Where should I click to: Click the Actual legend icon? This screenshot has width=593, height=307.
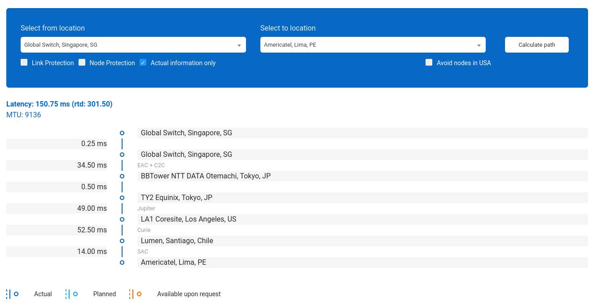click(x=13, y=294)
